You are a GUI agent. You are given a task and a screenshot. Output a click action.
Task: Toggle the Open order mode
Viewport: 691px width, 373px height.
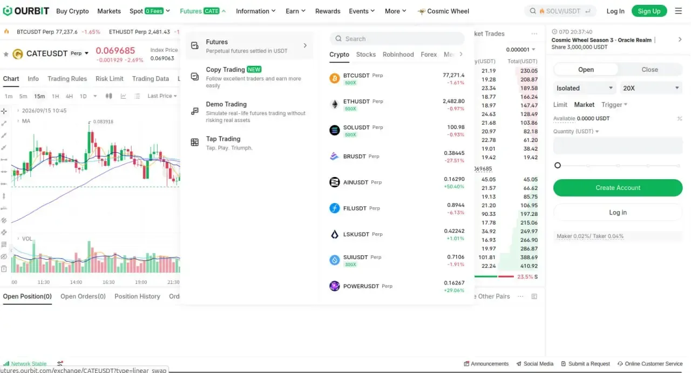coord(586,69)
